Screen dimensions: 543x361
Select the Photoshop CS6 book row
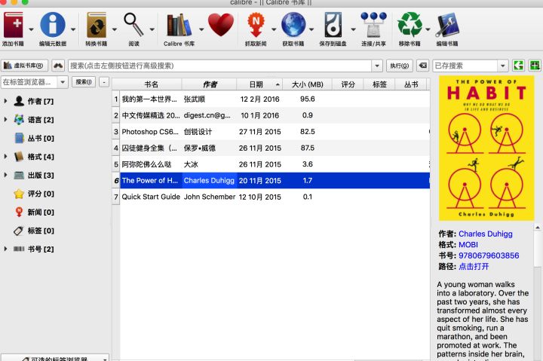[271, 132]
